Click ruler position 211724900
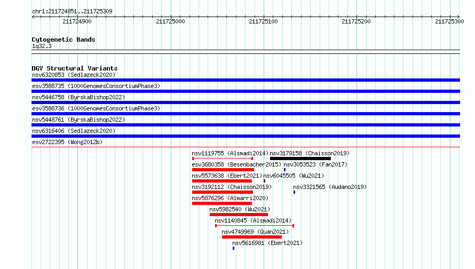This screenshot has height=269, width=475. click(x=77, y=21)
